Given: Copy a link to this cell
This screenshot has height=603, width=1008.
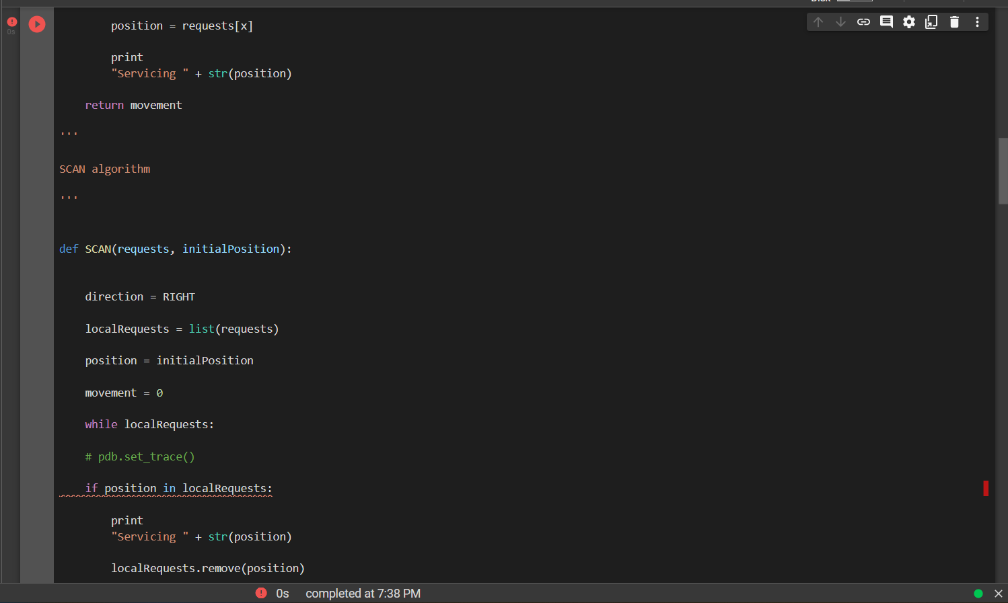Looking at the screenshot, I should [863, 22].
